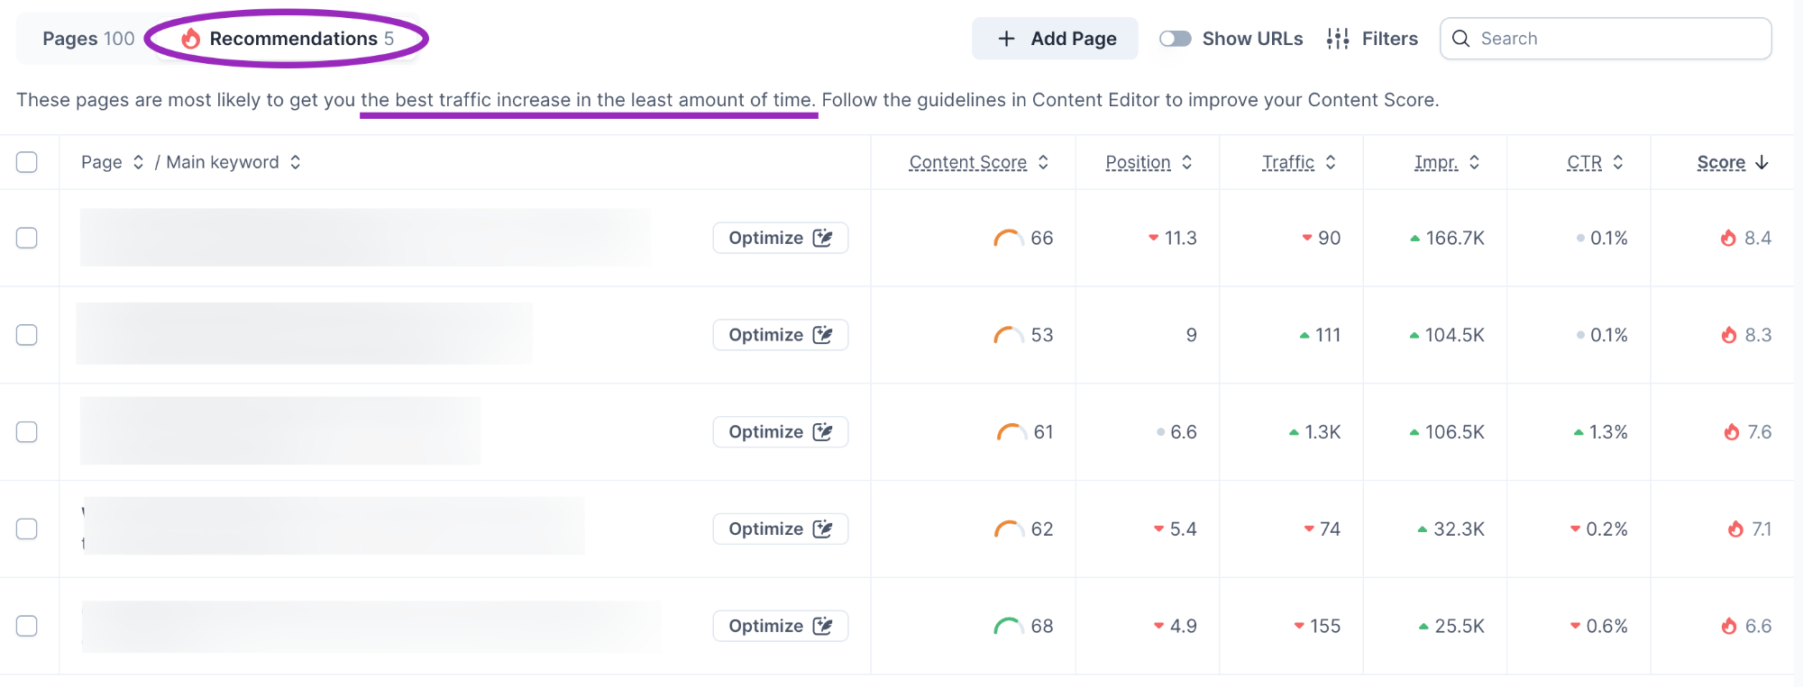Switch to the Pages 100 tab
Viewport: 1803px width, 687px height.
pyautogui.click(x=88, y=39)
